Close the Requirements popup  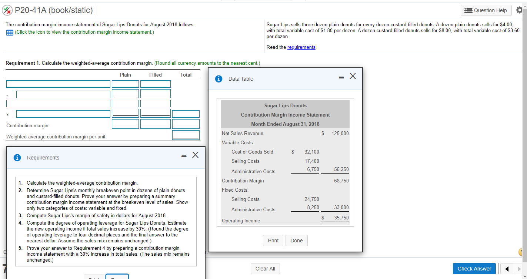coord(196,154)
